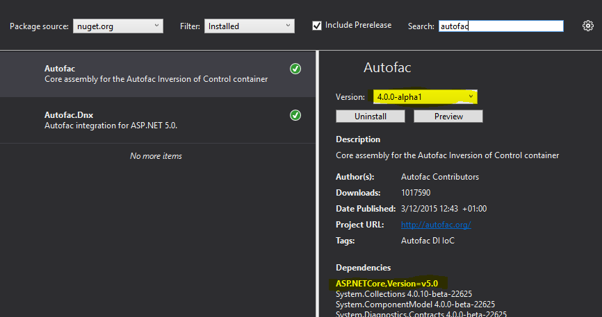Image resolution: width=602 pixels, height=317 pixels.
Task: Open the Version dropdown showing 4.0.0-alpha1
Action: (x=425, y=97)
